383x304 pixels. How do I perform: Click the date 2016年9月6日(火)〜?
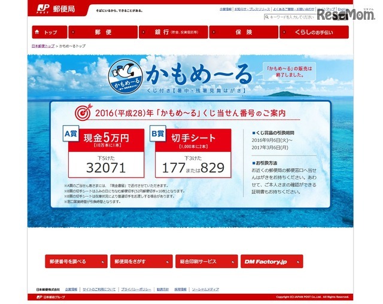click(x=272, y=141)
